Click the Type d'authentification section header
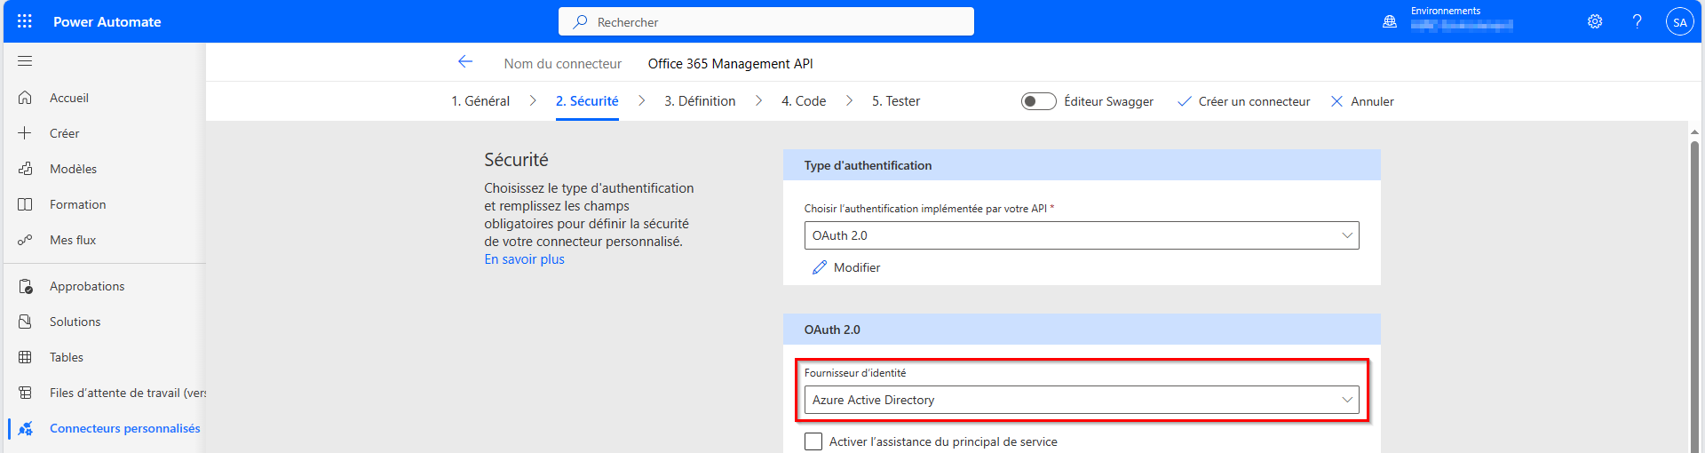Image resolution: width=1705 pixels, height=453 pixels. [x=1082, y=165]
